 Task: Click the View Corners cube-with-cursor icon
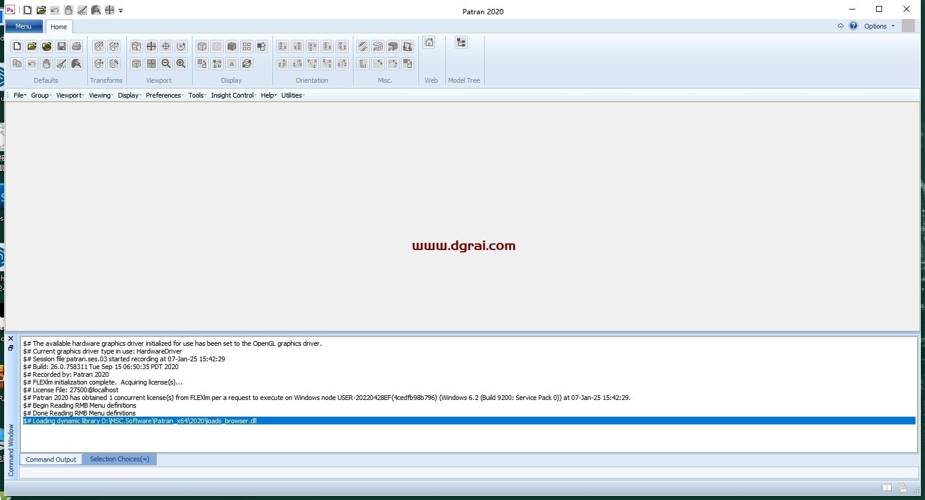136,46
